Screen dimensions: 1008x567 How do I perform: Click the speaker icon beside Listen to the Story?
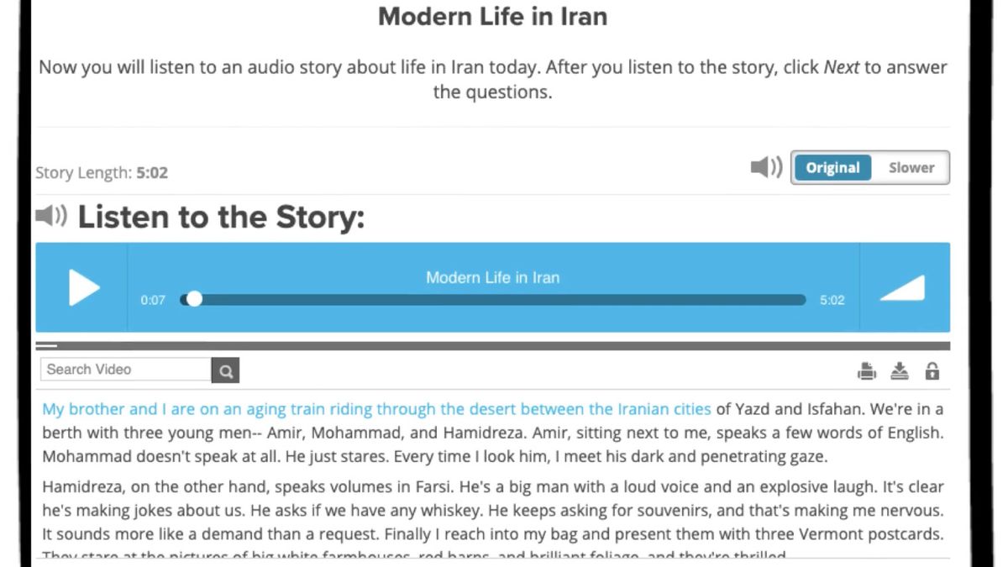51,215
